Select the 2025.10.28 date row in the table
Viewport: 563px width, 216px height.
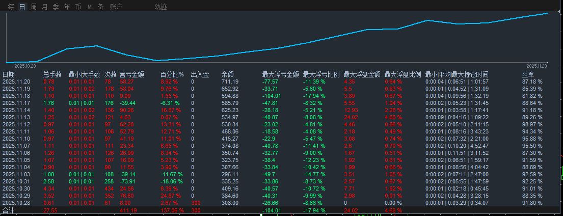tap(15, 203)
